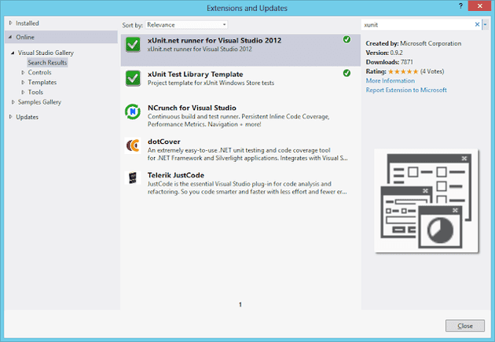Click the extension preview image
Screen dimensions: 495x342
[x=427, y=200]
